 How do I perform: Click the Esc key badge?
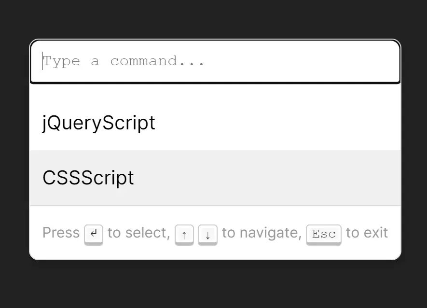click(324, 234)
